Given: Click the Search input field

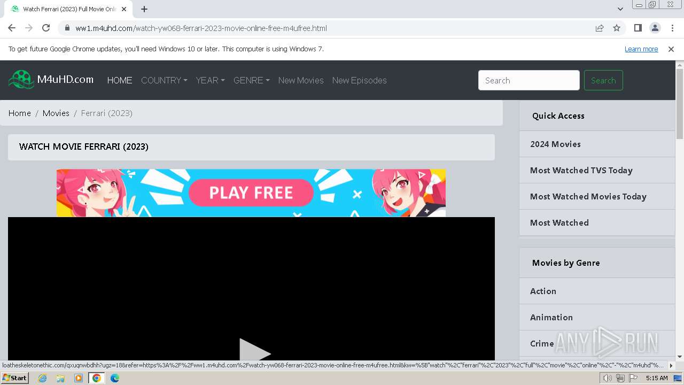Looking at the screenshot, I should 529,80.
